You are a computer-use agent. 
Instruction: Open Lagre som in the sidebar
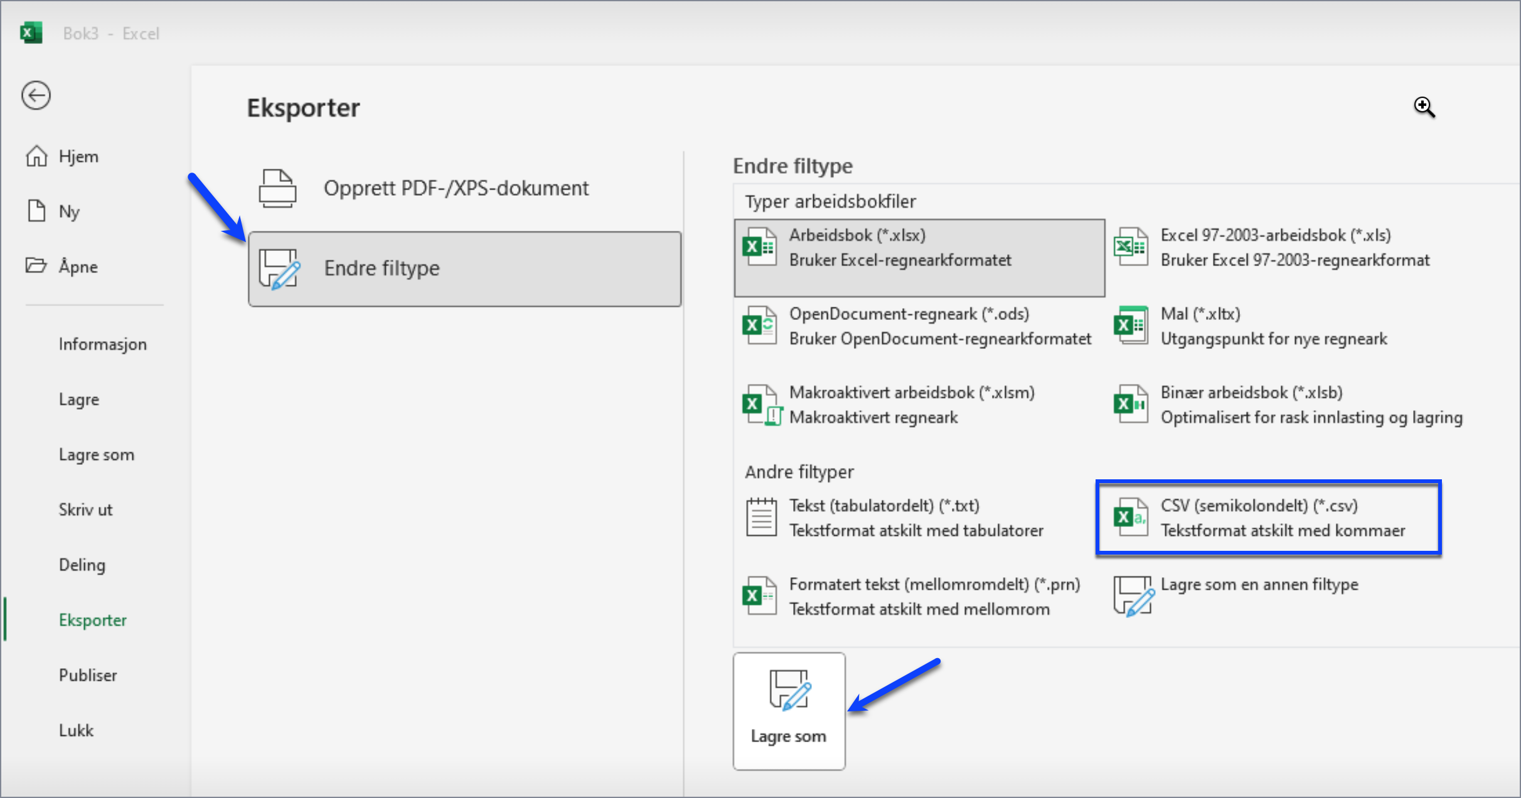coord(97,454)
